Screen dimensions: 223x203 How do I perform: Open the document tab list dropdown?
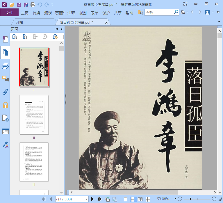[219, 22]
